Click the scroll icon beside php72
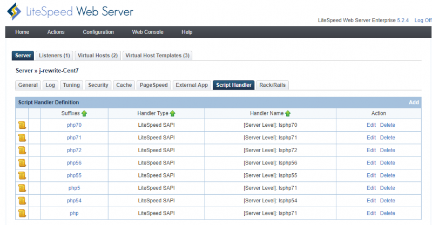The image size is (432, 225). 22,150
